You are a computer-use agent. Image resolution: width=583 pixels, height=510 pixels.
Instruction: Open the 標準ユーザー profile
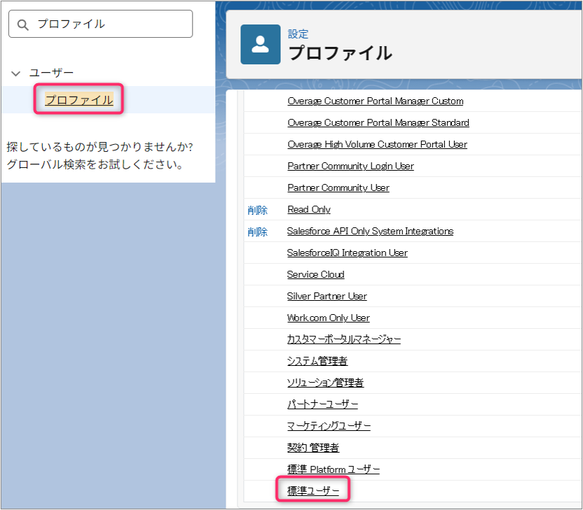click(313, 491)
